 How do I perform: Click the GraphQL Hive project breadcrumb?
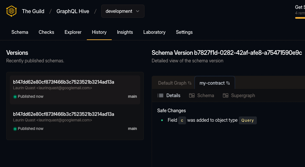point(73,11)
